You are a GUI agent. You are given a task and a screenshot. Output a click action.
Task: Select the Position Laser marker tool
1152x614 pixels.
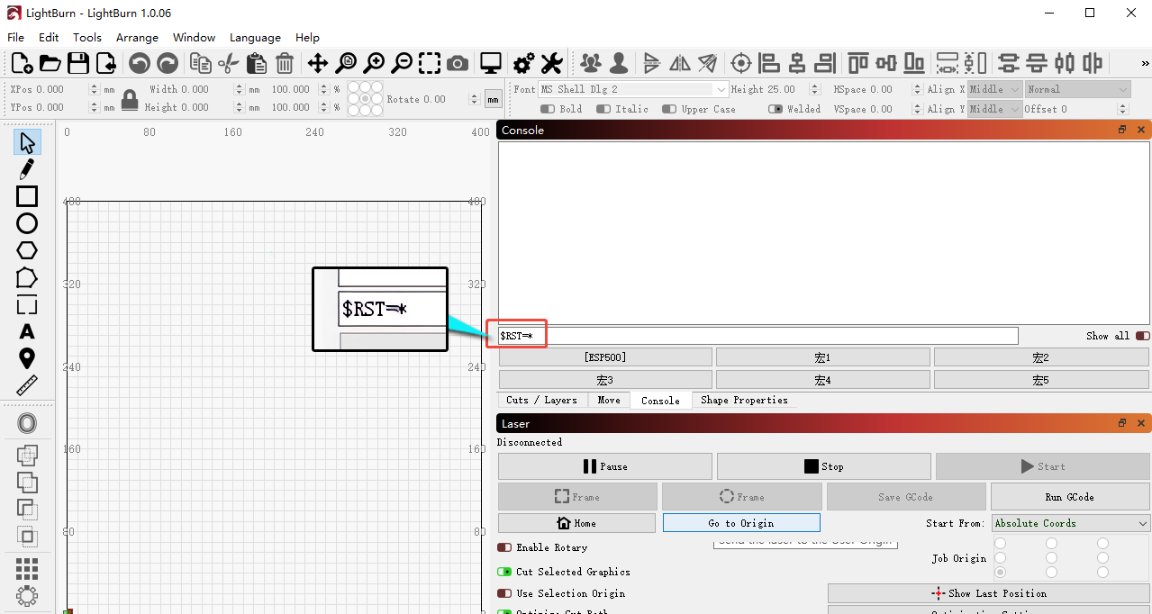click(x=27, y=358)
